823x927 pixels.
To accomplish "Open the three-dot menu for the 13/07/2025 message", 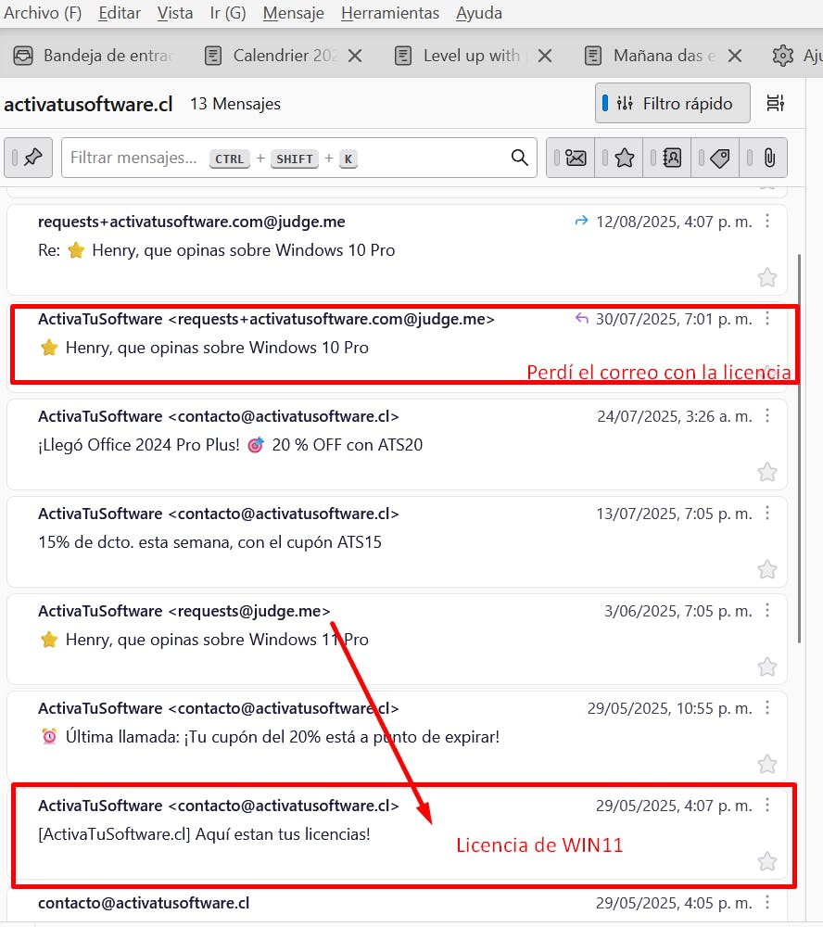I will (x=767, y=514).
